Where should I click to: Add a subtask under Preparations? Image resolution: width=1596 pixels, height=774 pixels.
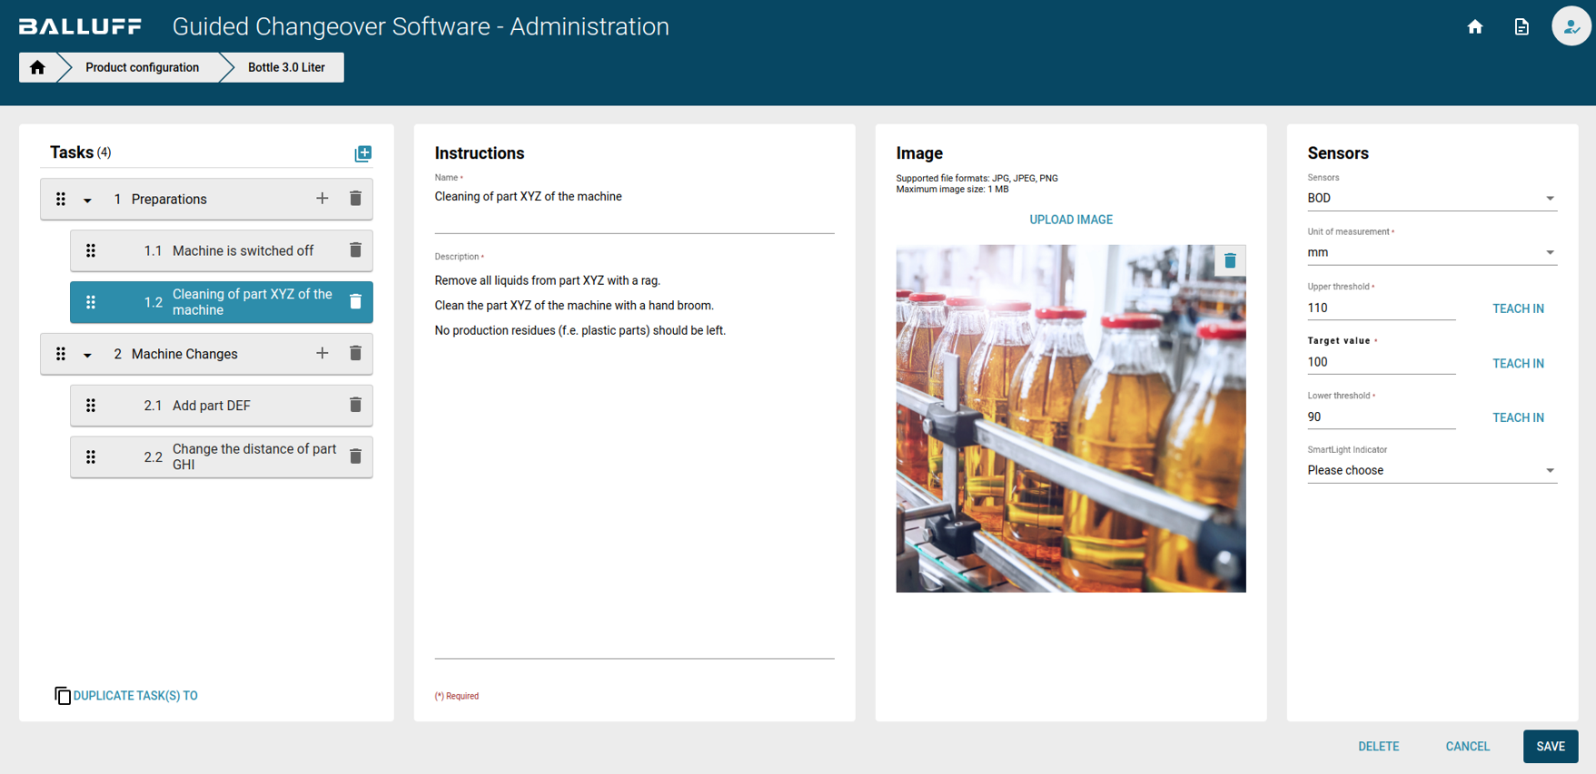(322, 199)
